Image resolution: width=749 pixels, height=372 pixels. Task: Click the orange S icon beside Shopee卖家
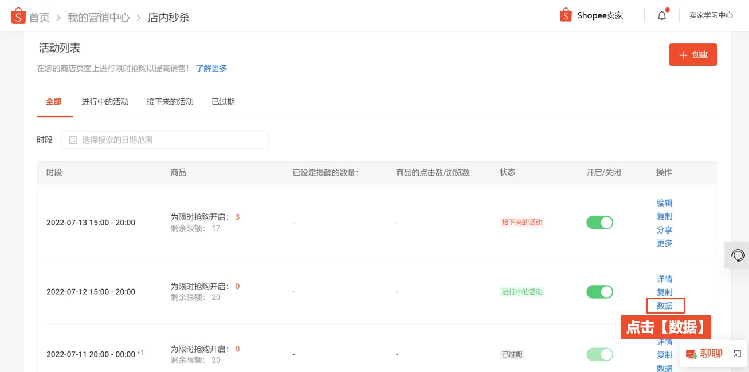(x=564, y=15)
